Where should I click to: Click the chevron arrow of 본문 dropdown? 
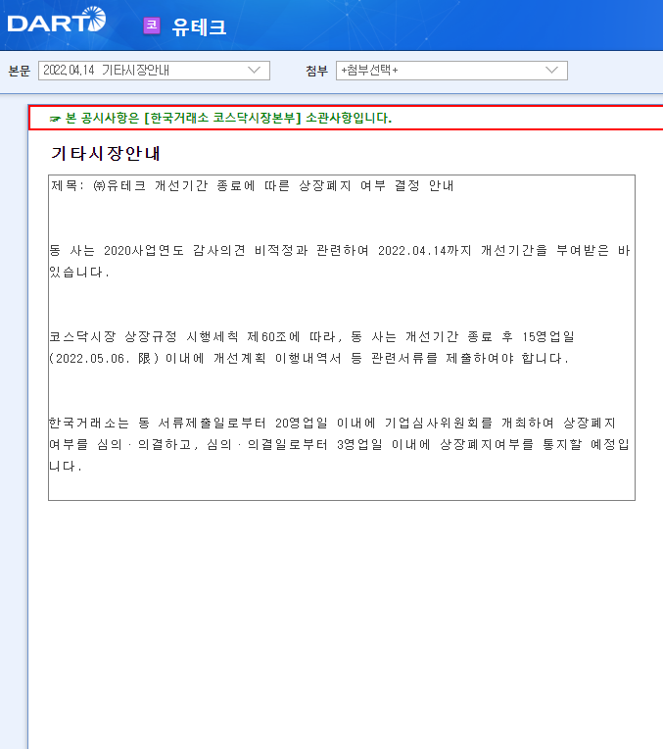click(x=255, y=71)
